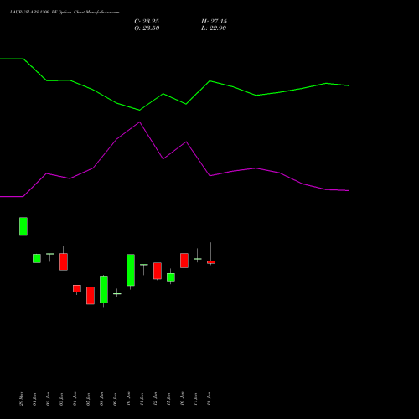
Task: Select the 18 Jun date label
Action: click(209, 399)
